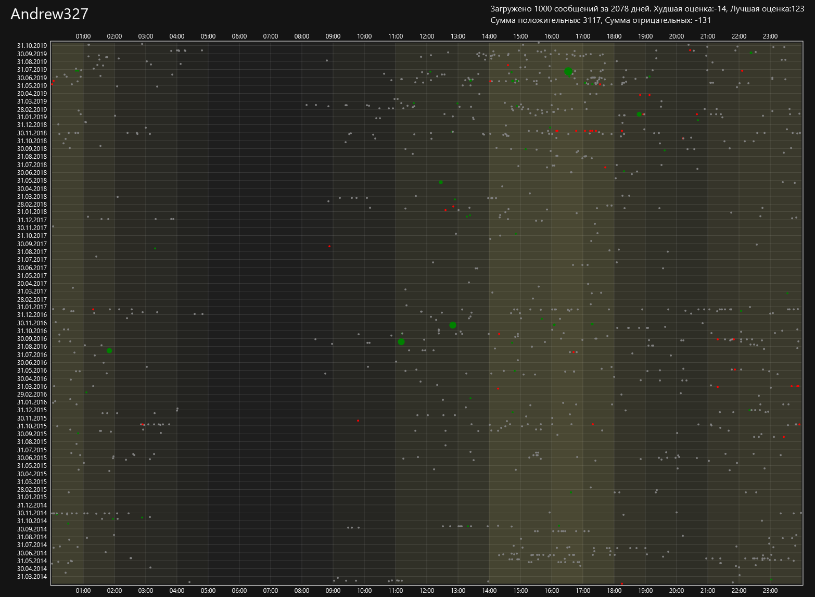
Task: Click the 30.06.2018 date label
Action: coord(32,173)
